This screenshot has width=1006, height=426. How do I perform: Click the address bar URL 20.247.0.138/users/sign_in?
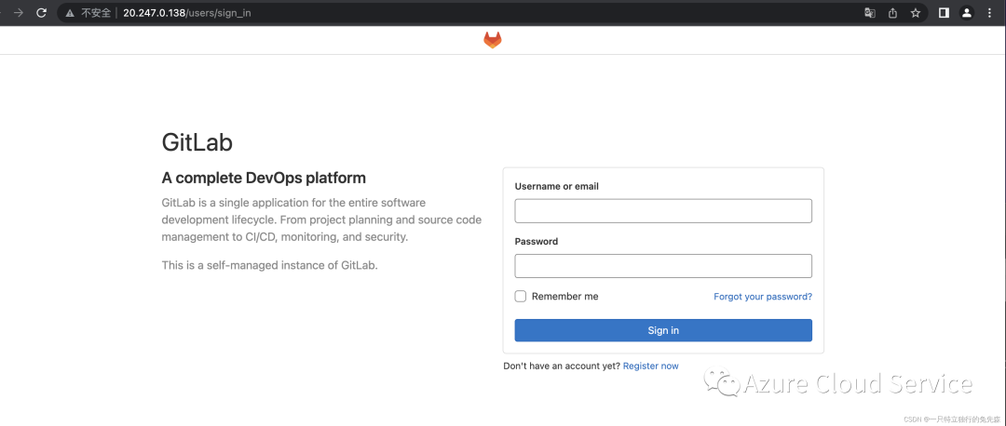pyautogui.click(x=186, y=13)
